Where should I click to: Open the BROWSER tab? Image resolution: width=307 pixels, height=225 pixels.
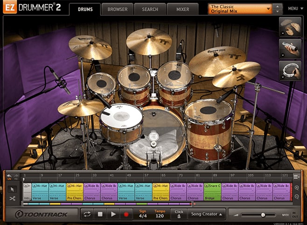click(x=118, y=9)
